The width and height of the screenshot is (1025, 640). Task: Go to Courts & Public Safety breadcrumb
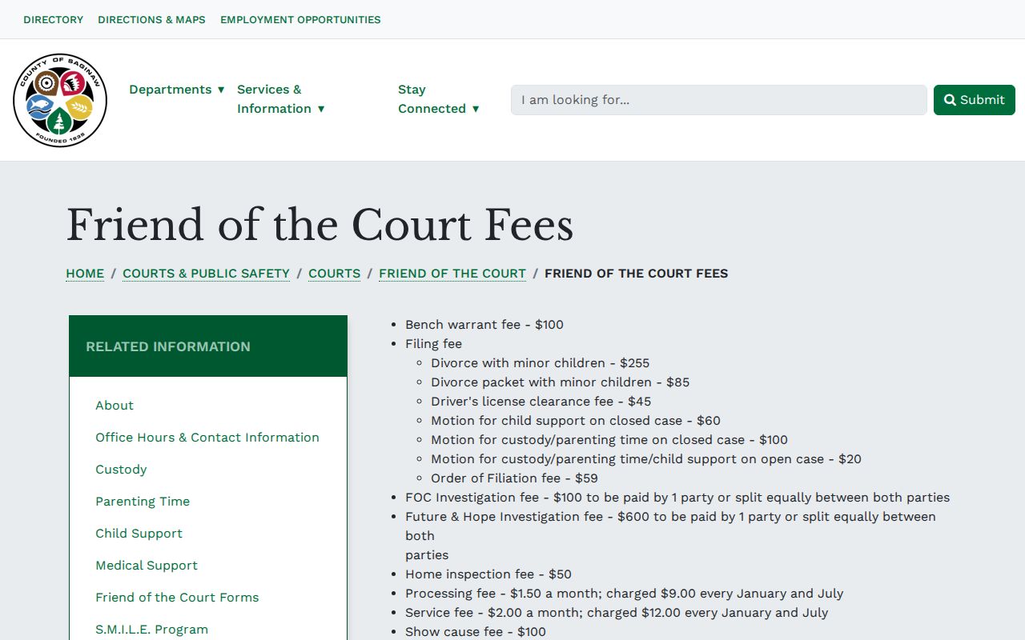206,274
